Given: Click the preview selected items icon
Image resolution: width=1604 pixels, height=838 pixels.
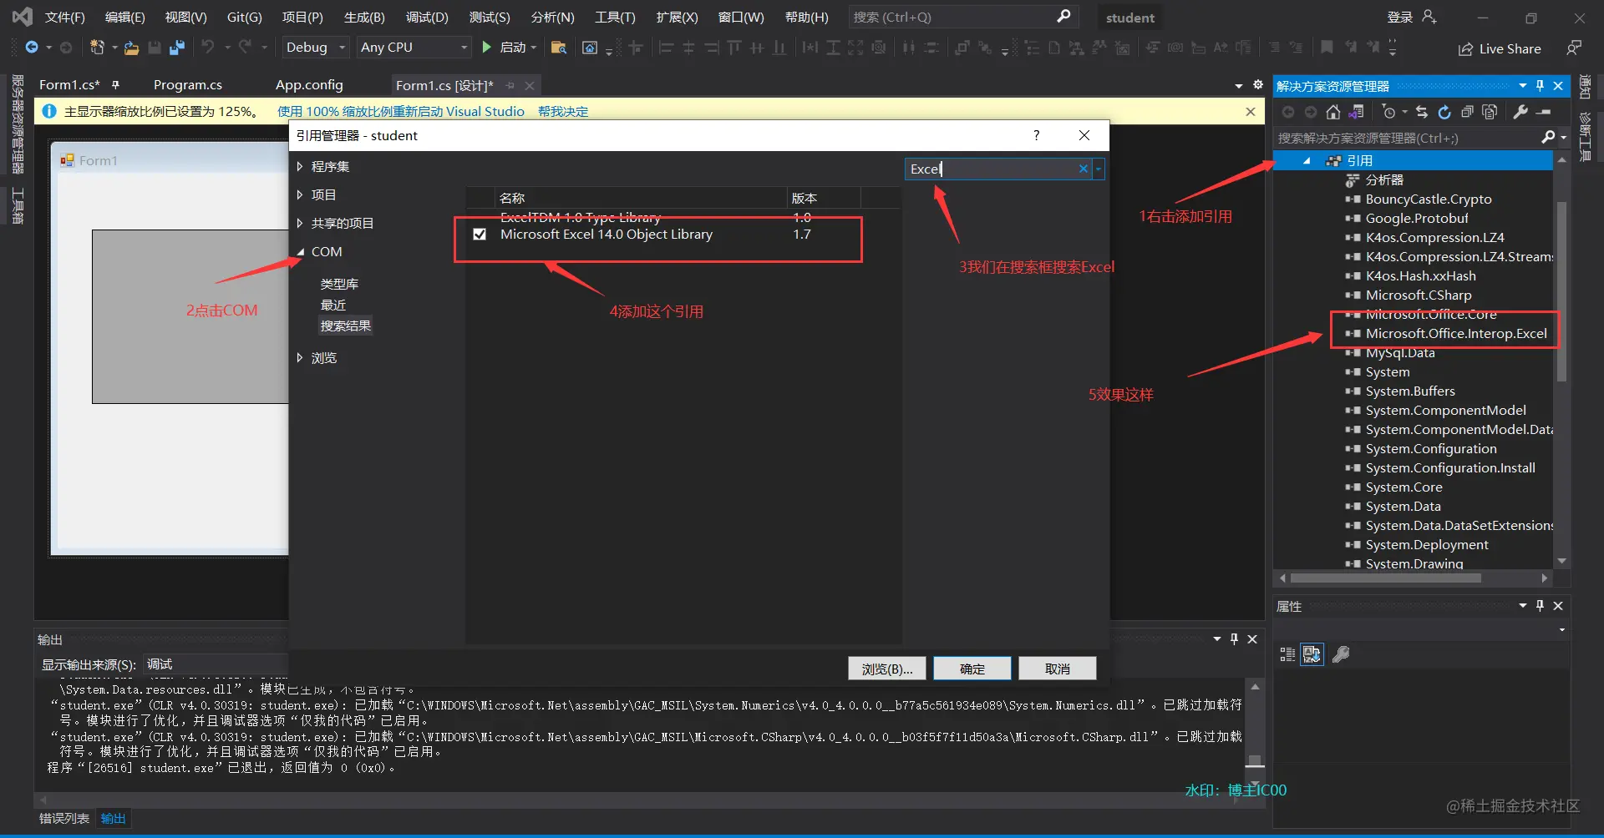Looking at the screenshot, I should coord(1544,112).
